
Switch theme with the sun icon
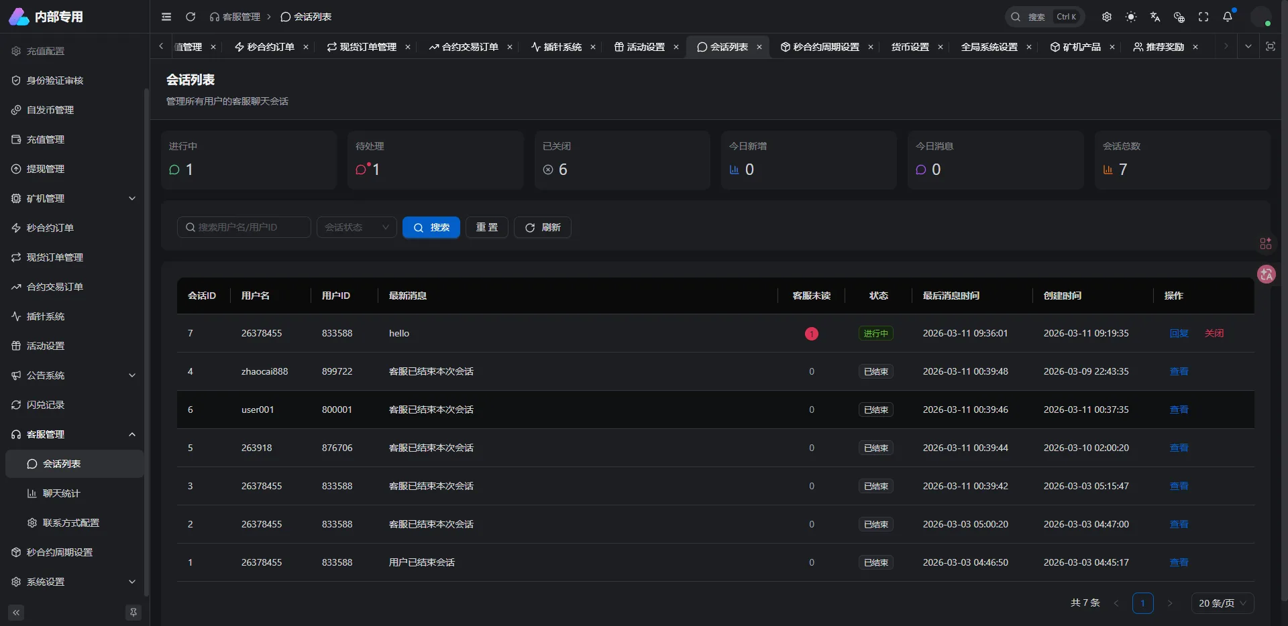(1131, 17)
